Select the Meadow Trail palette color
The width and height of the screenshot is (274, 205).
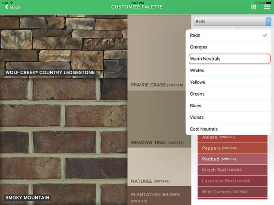[159, 119]
